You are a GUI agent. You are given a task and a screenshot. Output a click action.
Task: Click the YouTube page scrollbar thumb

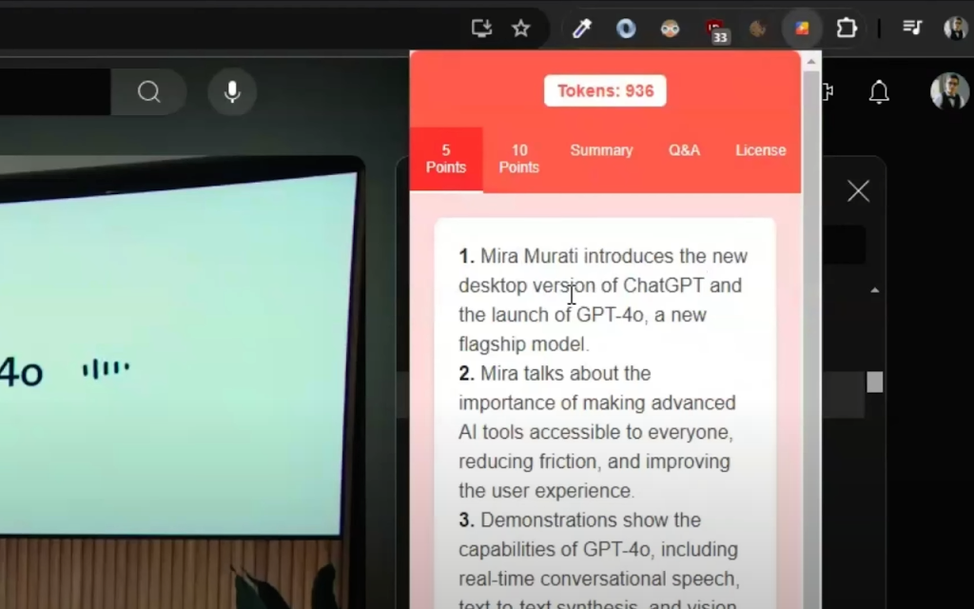coord(875,382)
